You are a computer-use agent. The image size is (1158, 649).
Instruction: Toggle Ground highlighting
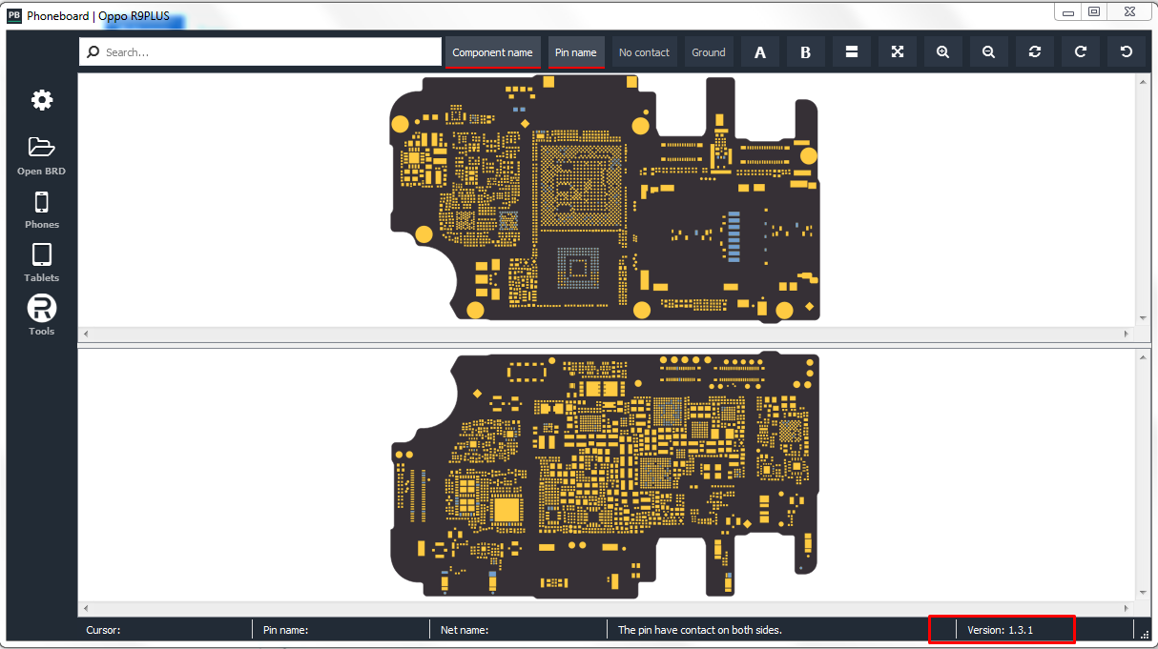coord(709,52)
